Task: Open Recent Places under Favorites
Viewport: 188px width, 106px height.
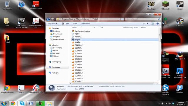Action: click(x=58, y=39)
